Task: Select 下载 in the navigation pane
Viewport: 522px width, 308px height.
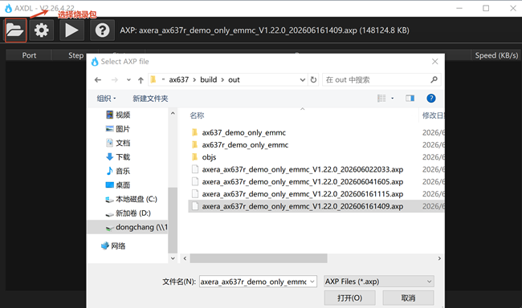Action: [118, 156]
